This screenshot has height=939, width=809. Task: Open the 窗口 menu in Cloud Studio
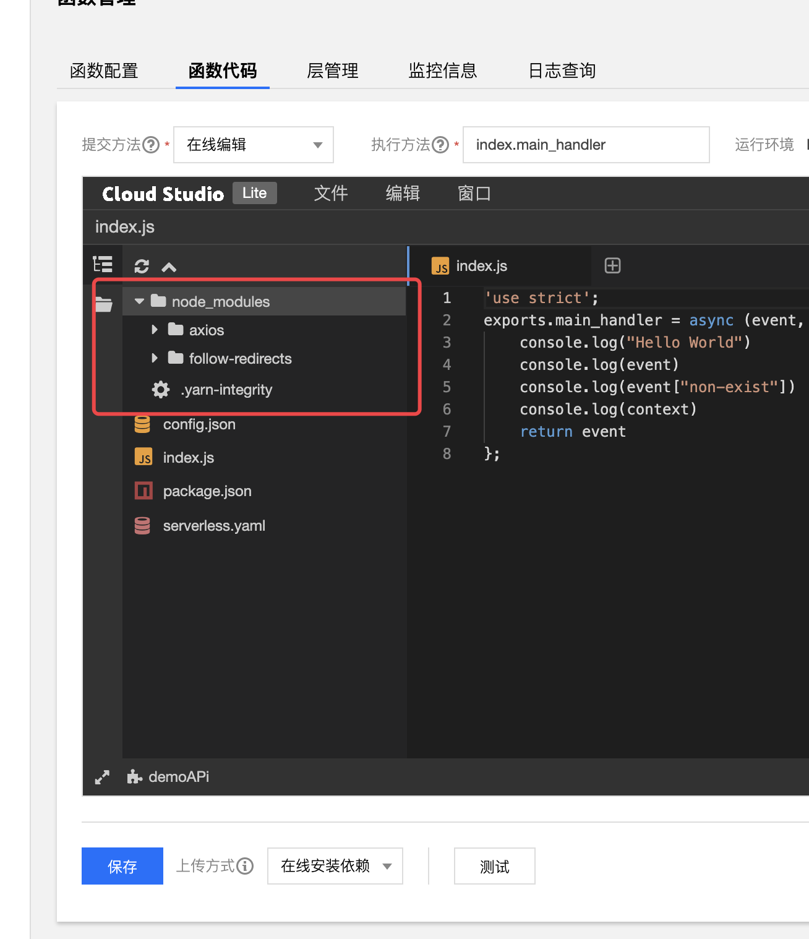tap(474, 194)
